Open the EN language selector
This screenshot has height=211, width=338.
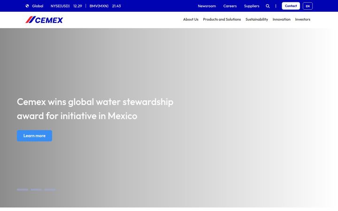pos(307,6)
